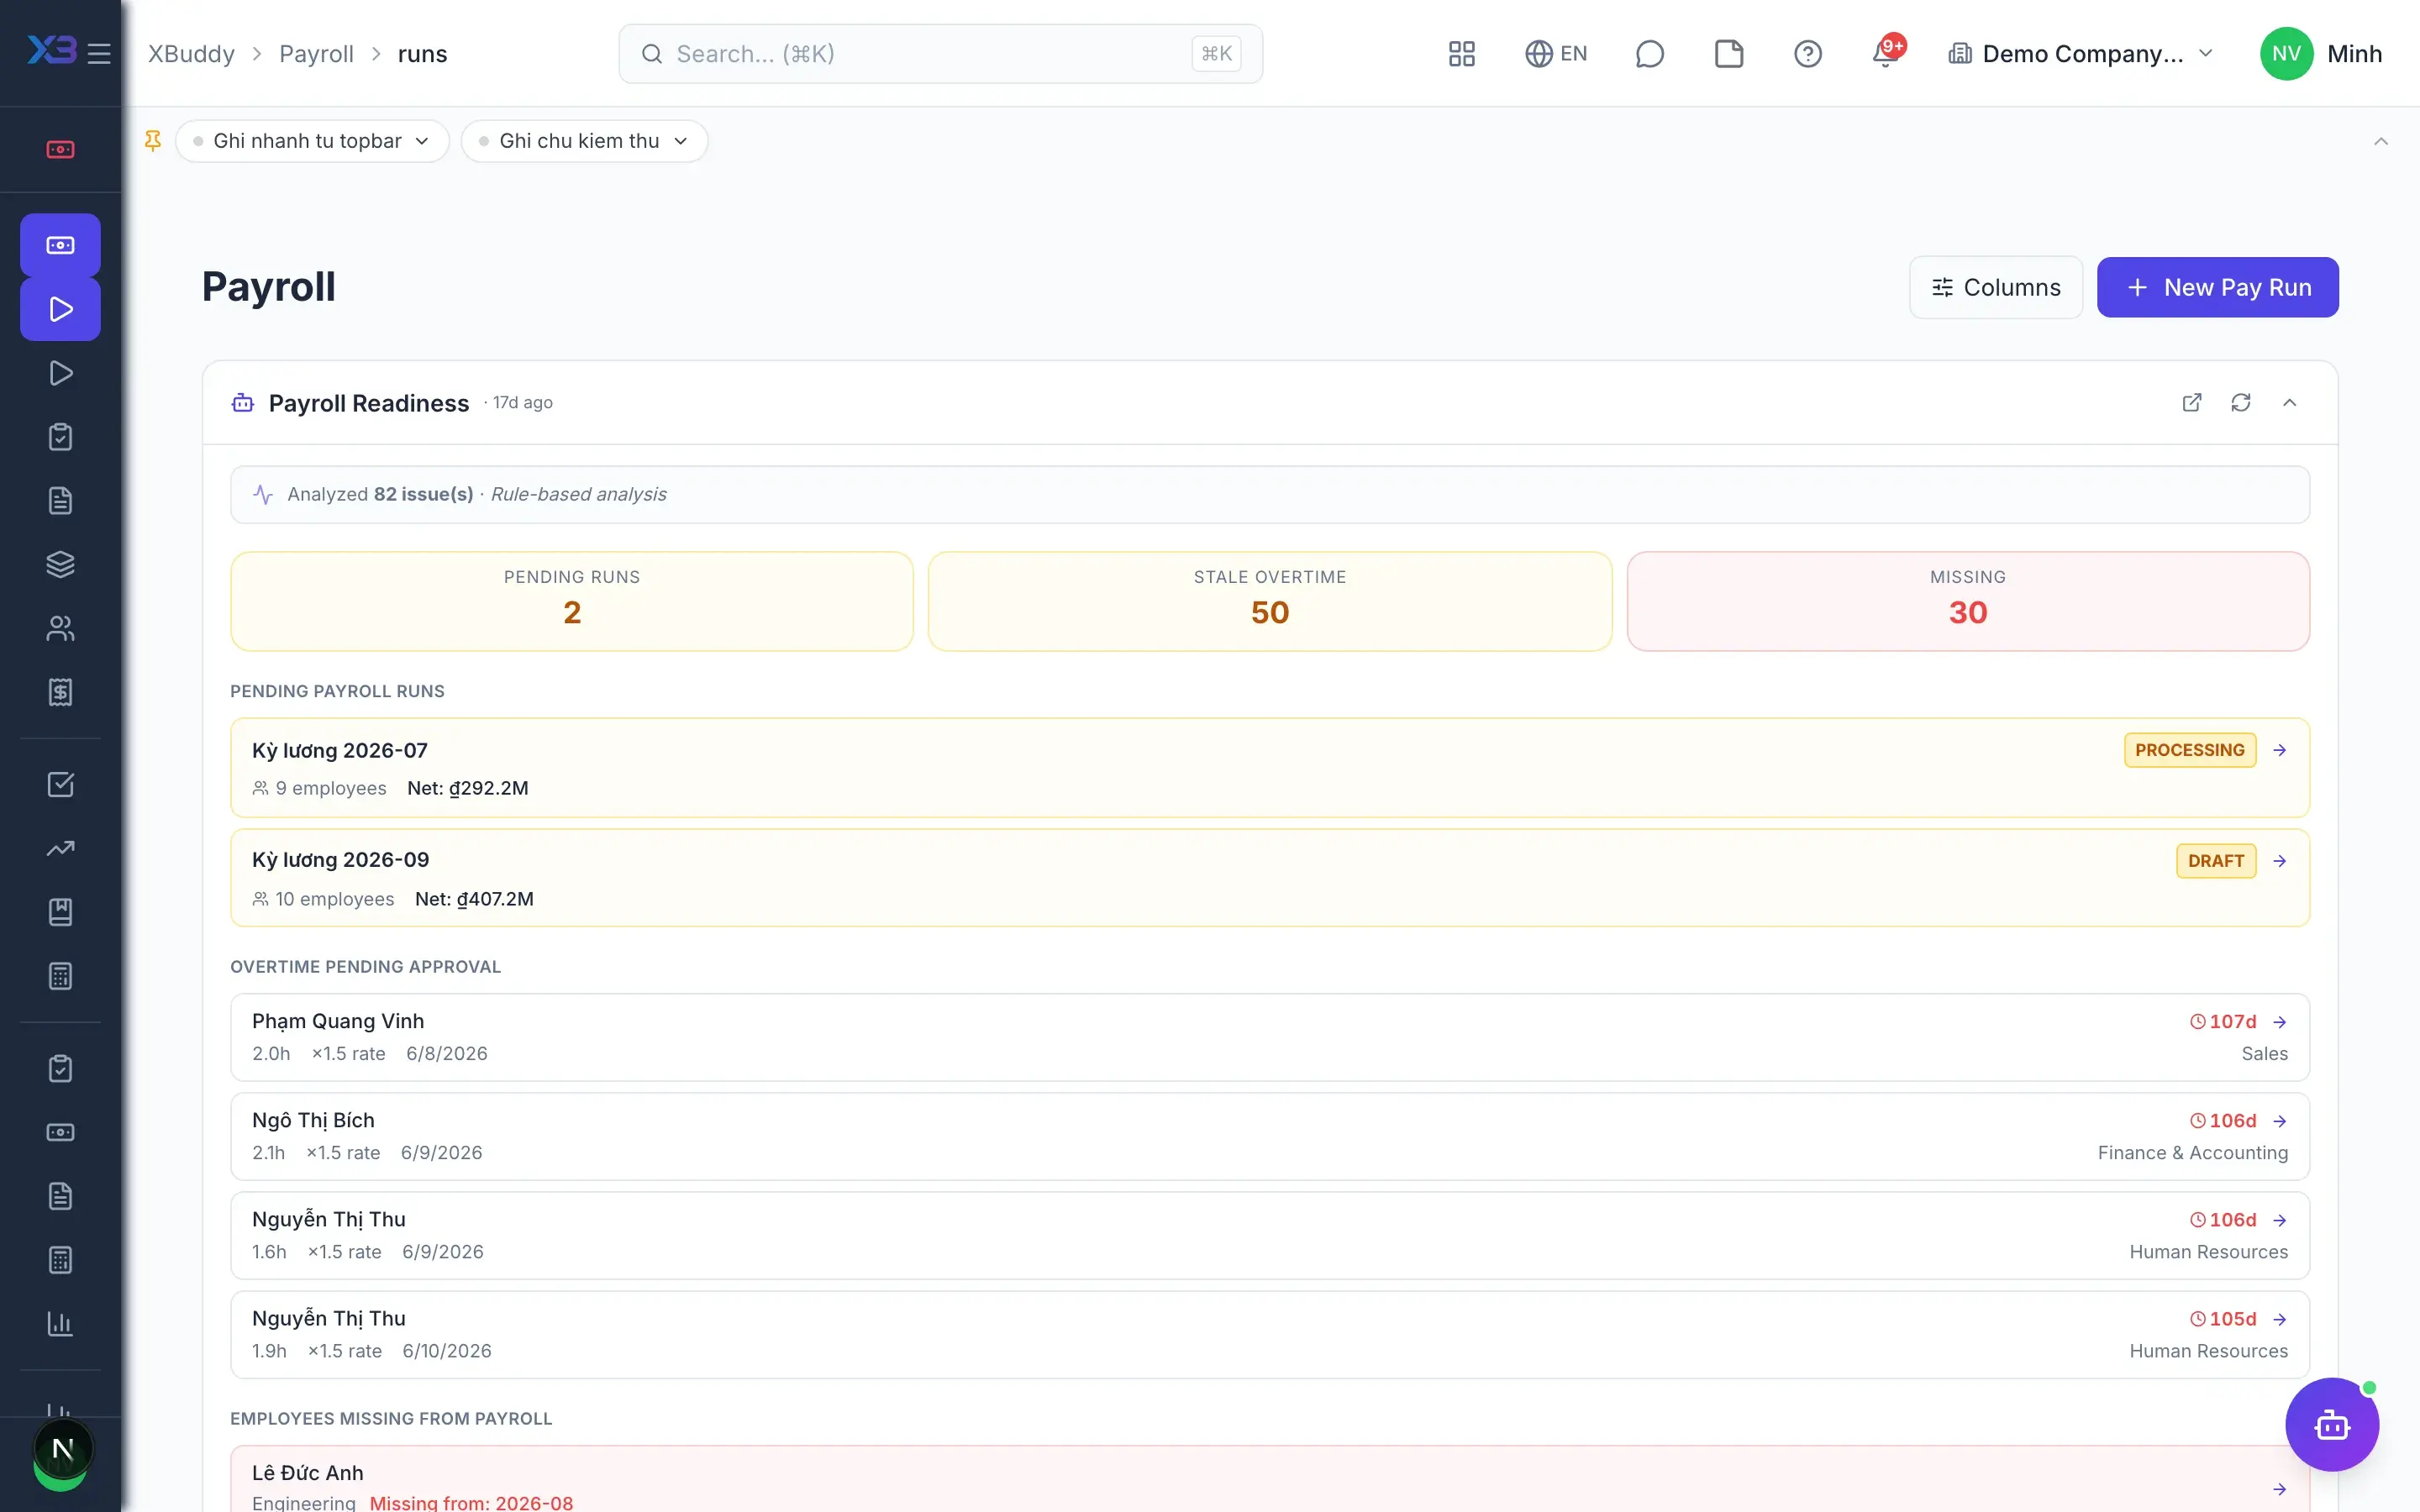Go to XBuddy breadcrumb
The width and height of the screenshot is (2420, 1512).
(191, 54)
